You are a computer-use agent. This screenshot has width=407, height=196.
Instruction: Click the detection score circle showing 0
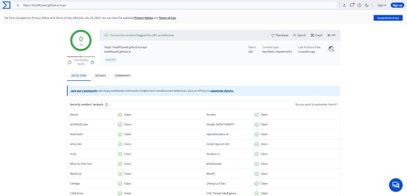tap(81, 41)
